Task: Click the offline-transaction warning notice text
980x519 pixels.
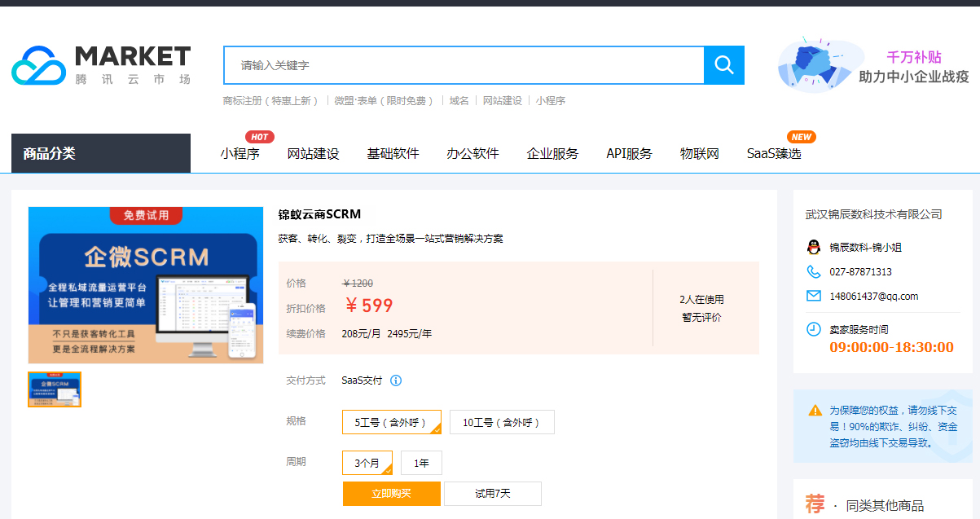Action: 894,426
